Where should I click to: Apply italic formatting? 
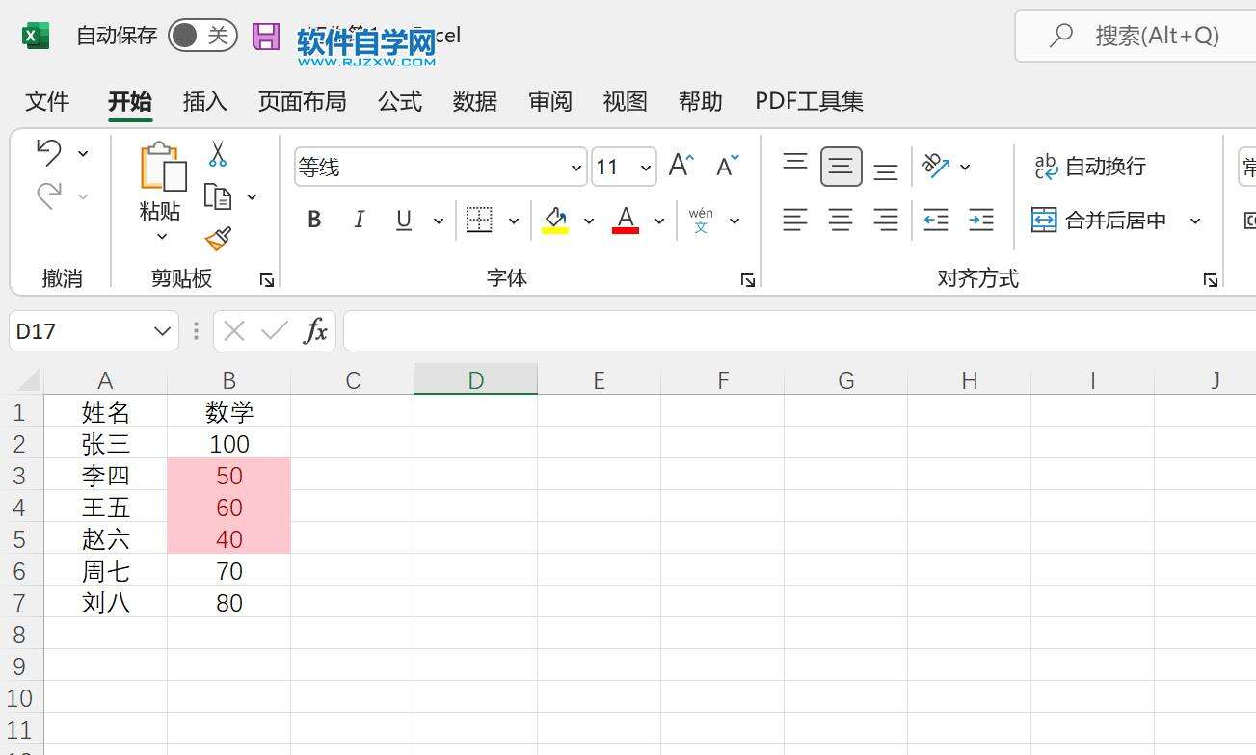(359, 220)
